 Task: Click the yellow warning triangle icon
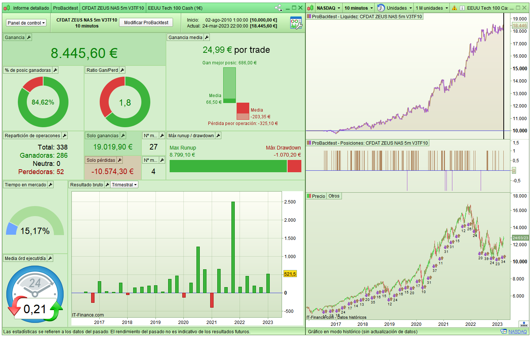pos(454,8)
